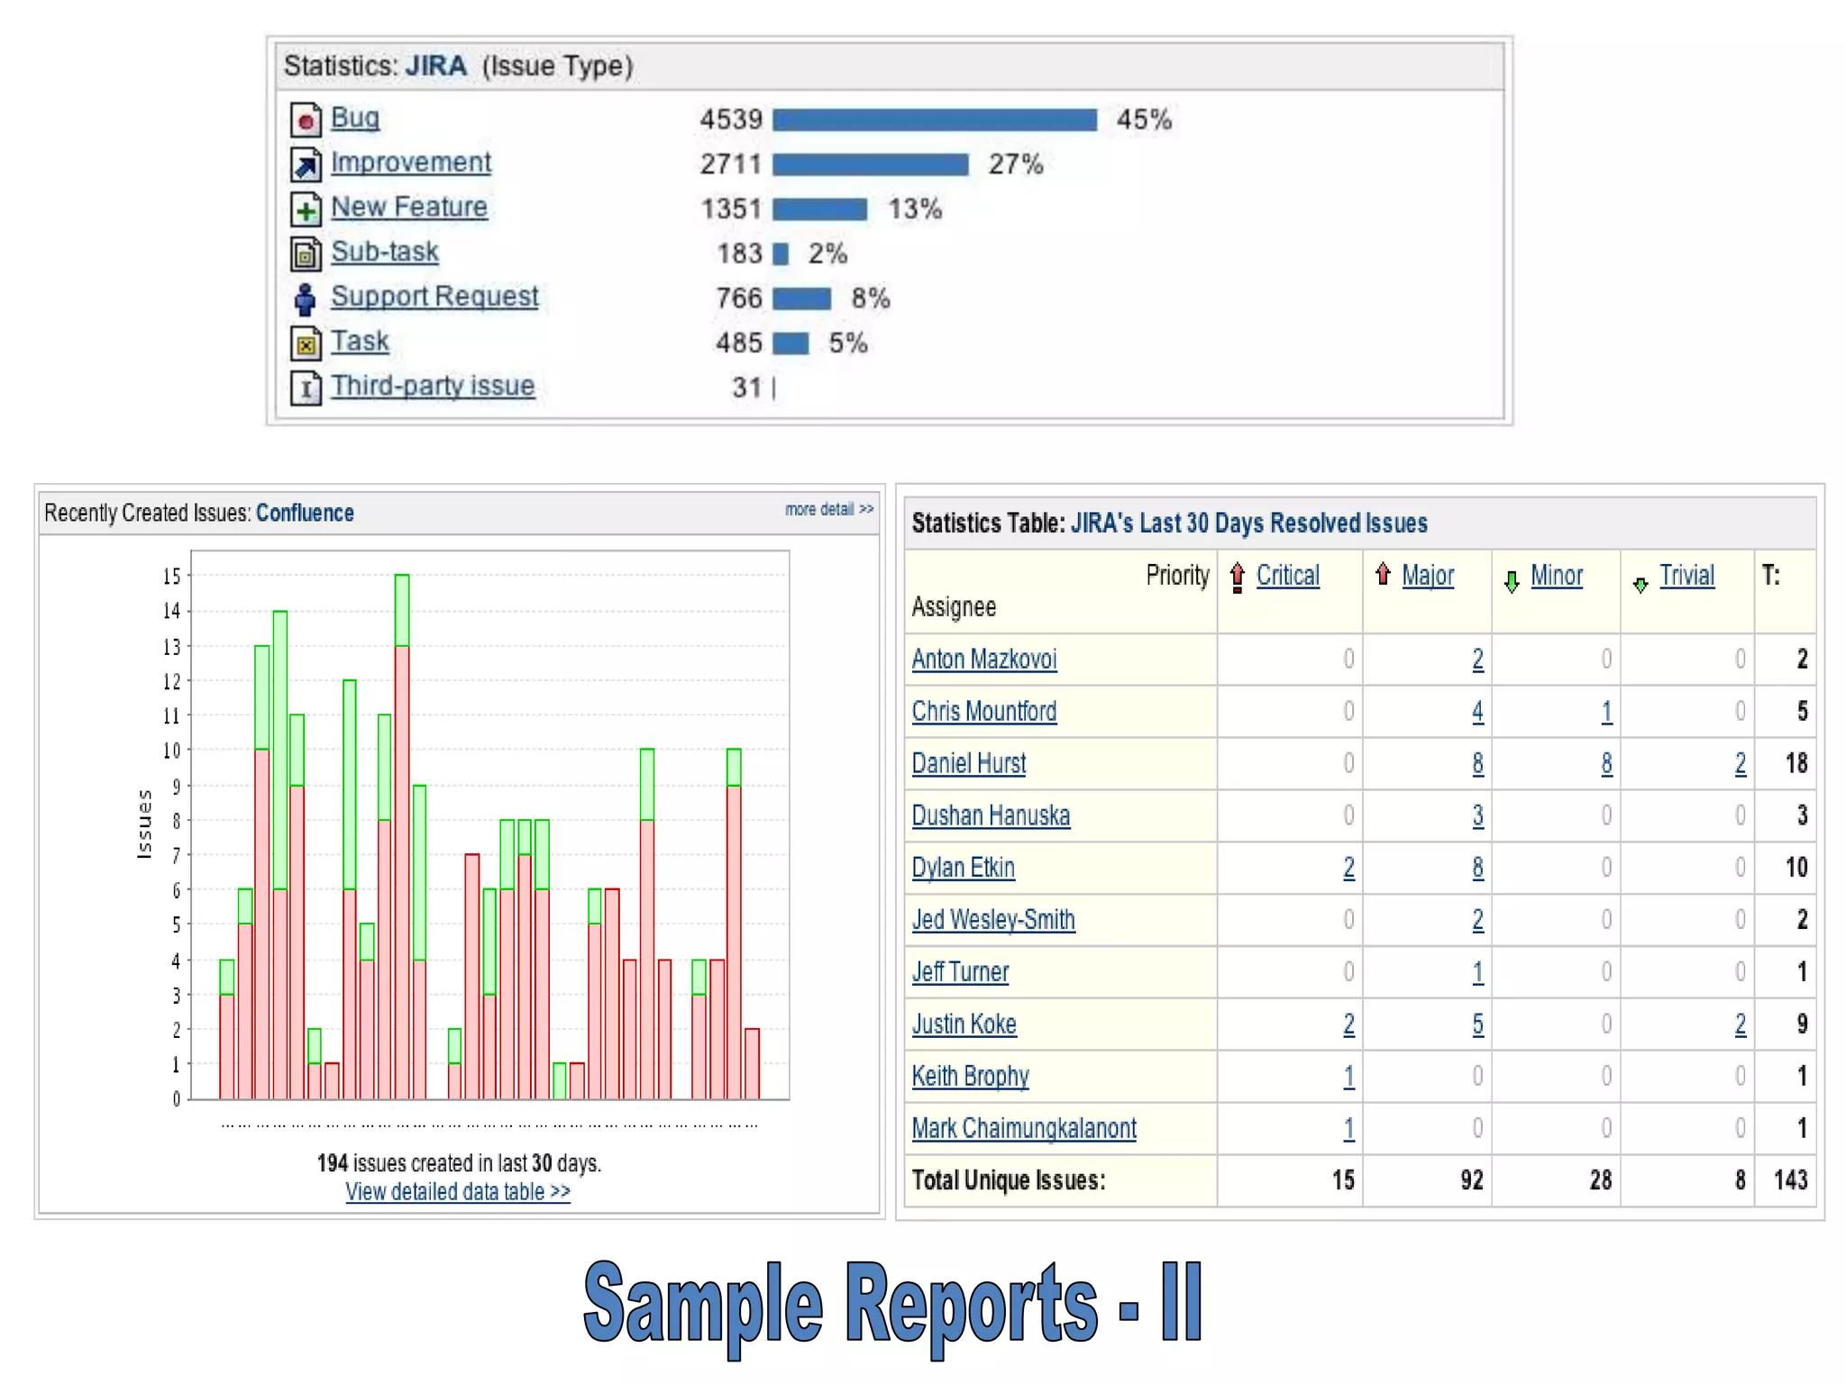This screenshot has width=1846, height=1384.
Task: Click the New Feature plus icon
Action: click(306, 210)
